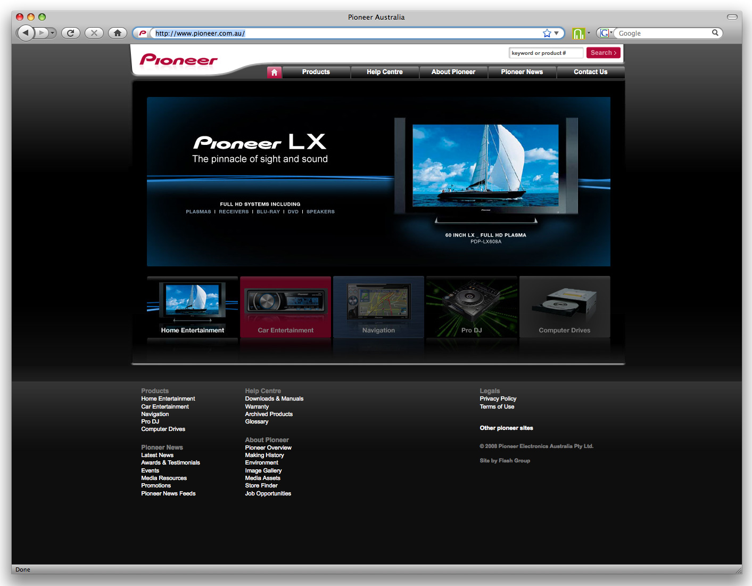This screenshot has height=586, width=752.
Task: Open the Pioneer News navigation menu
Action: pyautogui.click(x=522, y=72)
